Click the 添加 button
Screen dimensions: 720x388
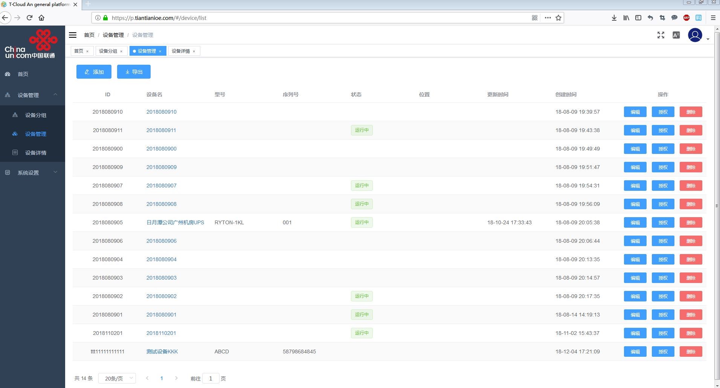coord(94,72)
